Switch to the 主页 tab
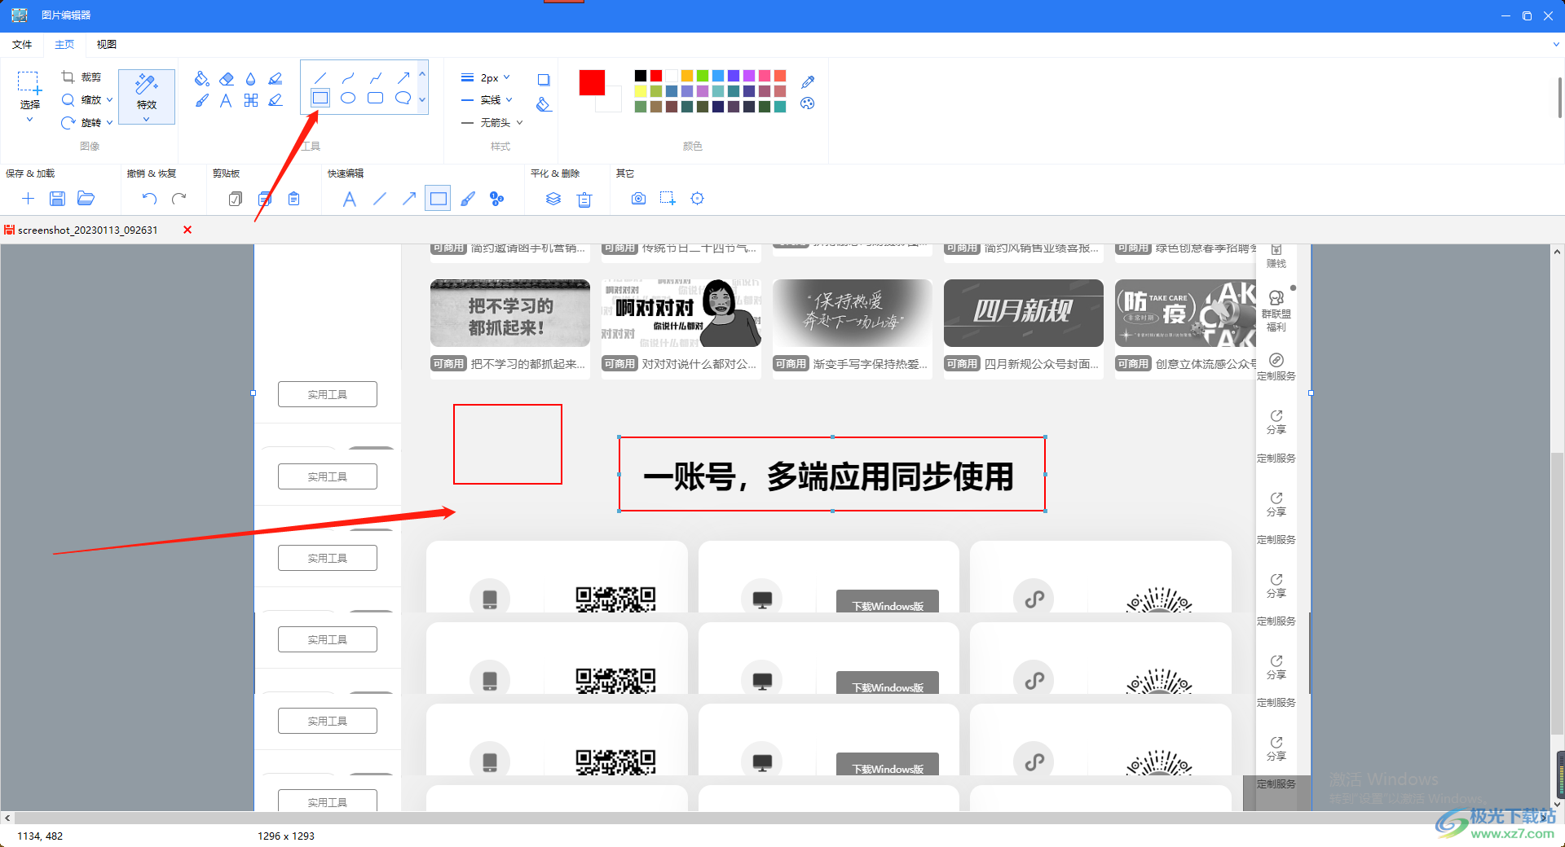This screenshot has width=1565, height=847. (x=64, y=45)
